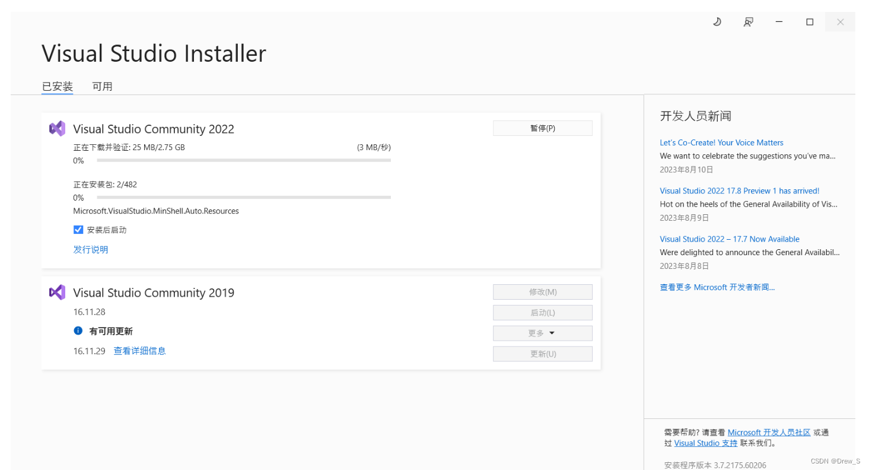
Task: Click the 2023年8月8日 news date
Action: click(685, 266)
